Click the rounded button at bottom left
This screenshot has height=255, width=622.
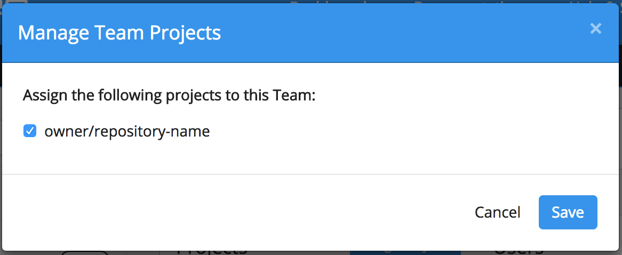click(x=84, y=253)
